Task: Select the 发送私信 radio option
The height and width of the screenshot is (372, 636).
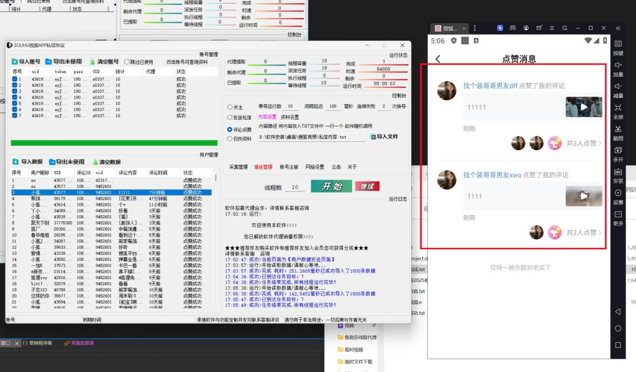Action: coord(230,117)
